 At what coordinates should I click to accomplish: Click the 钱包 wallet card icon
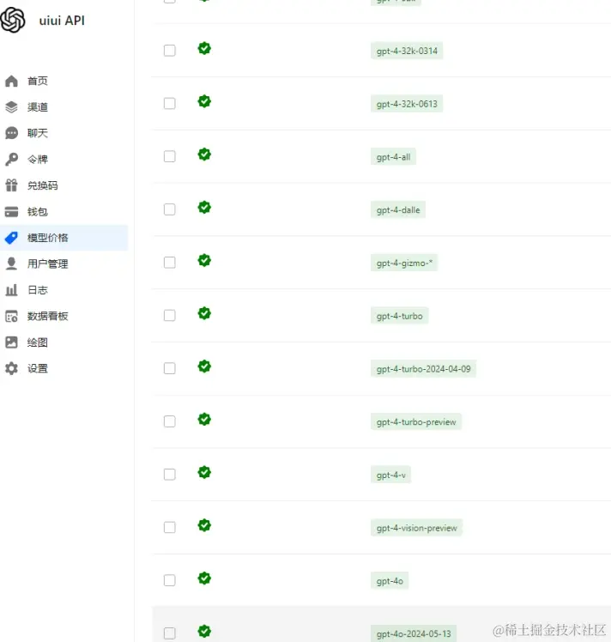tap(11, 212)
